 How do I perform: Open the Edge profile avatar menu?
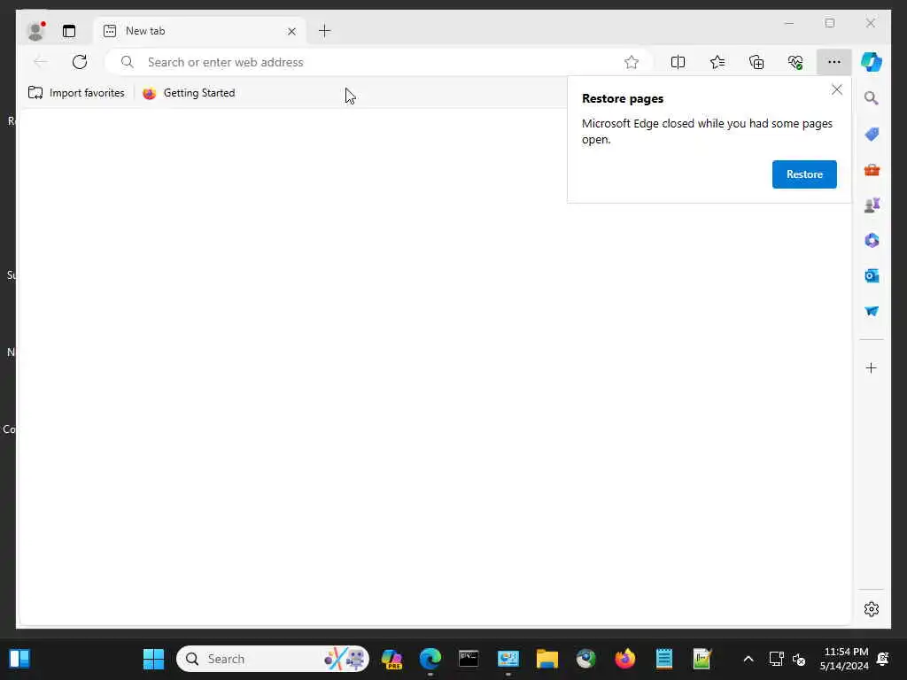[x=35, y=31]
